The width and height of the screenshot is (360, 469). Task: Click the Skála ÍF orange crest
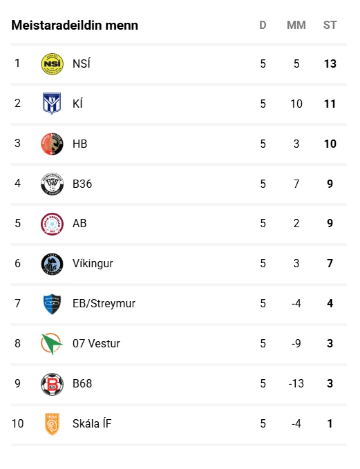tap(52, 424)
